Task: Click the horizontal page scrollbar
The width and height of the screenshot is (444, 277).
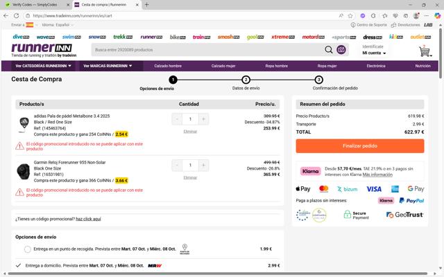Action: click(x=217, y=274)
